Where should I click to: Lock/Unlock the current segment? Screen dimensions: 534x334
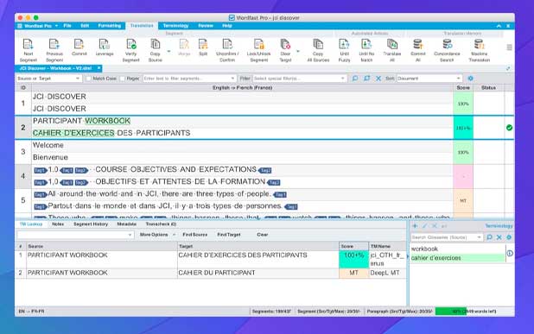pos(259,50)
